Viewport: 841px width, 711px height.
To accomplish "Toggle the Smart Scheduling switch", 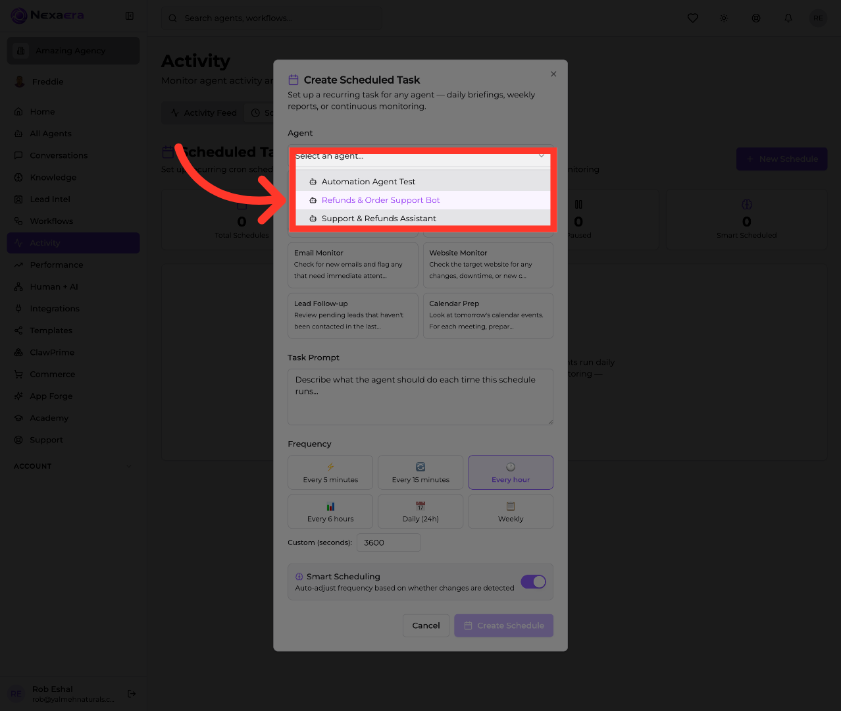I will [533, 582].
